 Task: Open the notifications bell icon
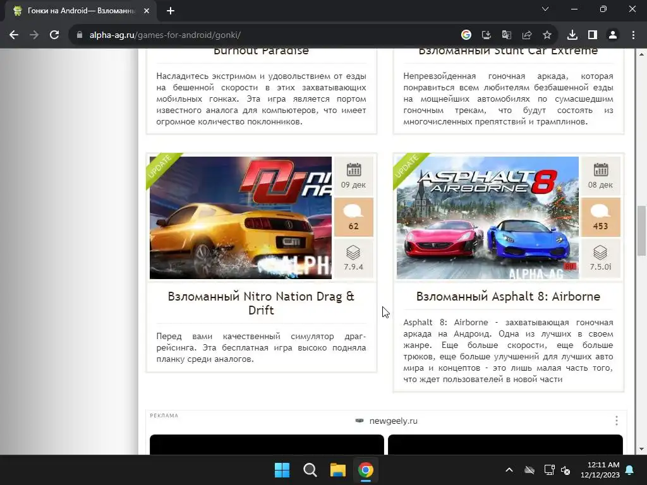(630, 470)
